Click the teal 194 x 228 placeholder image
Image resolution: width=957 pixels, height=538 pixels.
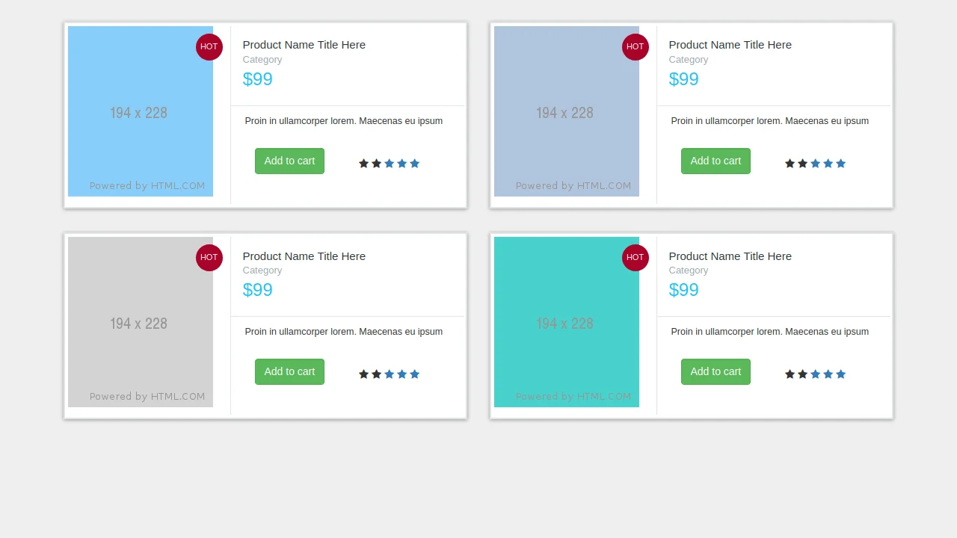pyautogui.click(x=566, y=322)
